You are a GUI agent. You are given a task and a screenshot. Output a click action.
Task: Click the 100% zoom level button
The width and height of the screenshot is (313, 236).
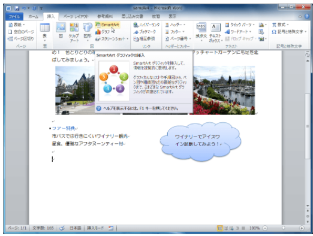click(x=254, y=228)
